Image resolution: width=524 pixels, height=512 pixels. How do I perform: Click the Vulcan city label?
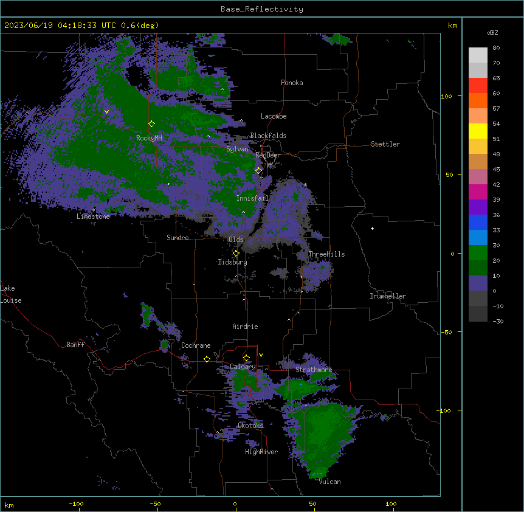click(329, 482)
